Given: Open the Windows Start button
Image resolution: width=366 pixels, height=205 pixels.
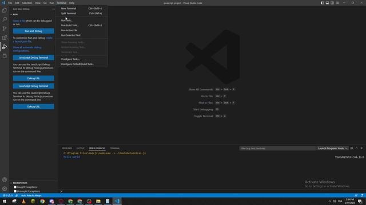Looking at the screenshot, I should [x=5, y=201].
